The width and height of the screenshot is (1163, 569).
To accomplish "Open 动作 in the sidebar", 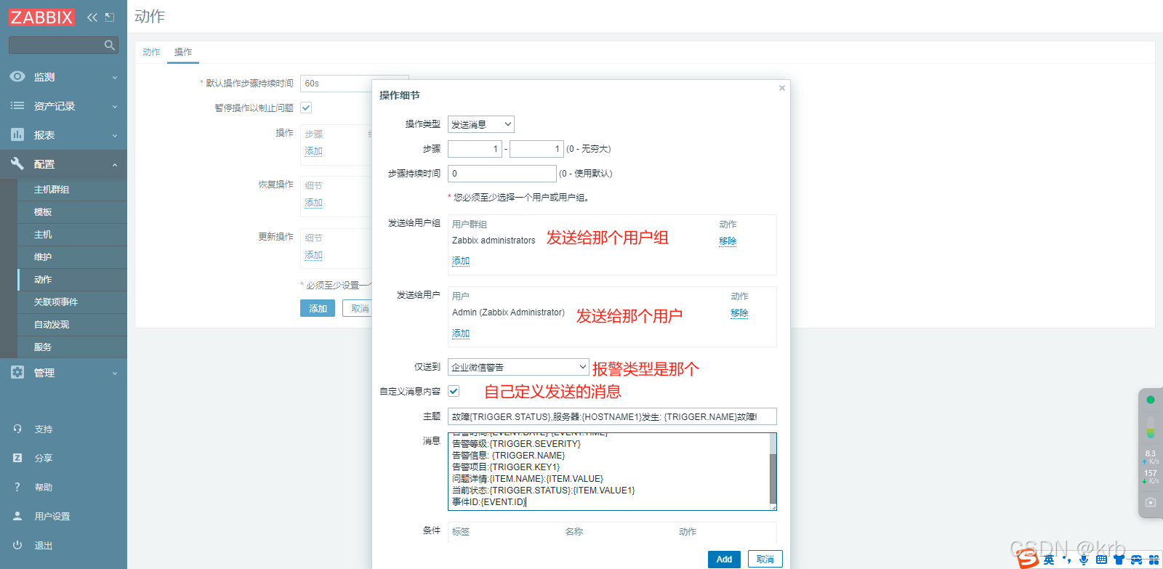I will pos(72,280).
